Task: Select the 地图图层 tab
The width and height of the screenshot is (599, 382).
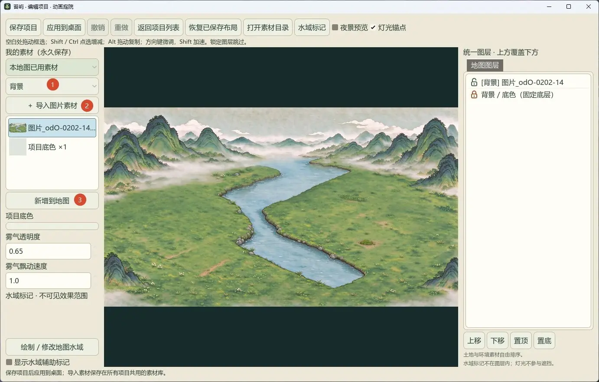Action: (485, 65)
